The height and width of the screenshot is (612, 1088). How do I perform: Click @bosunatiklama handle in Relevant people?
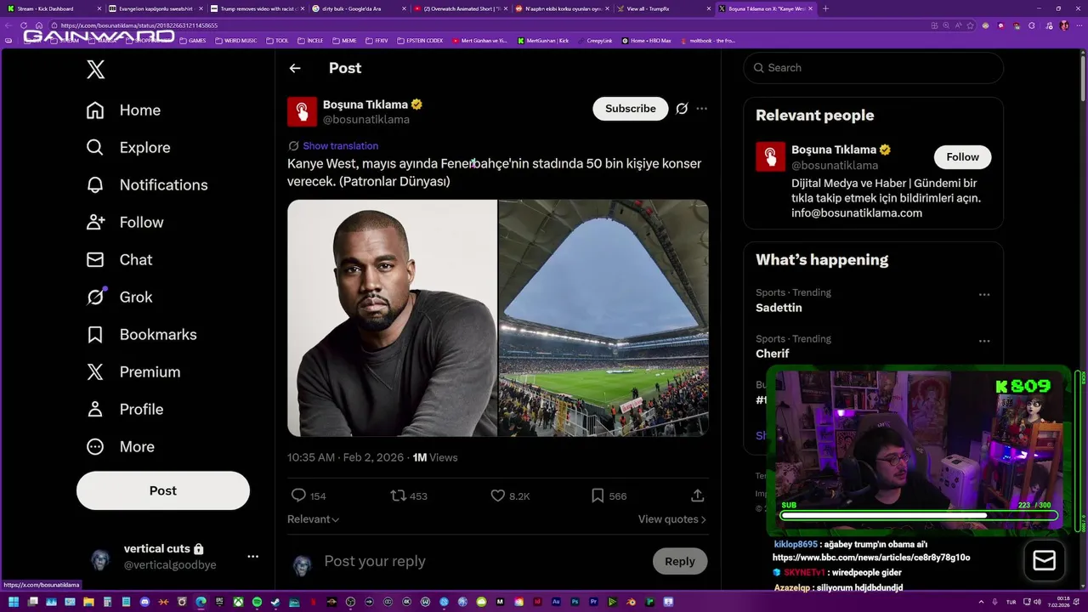point(835,165)
